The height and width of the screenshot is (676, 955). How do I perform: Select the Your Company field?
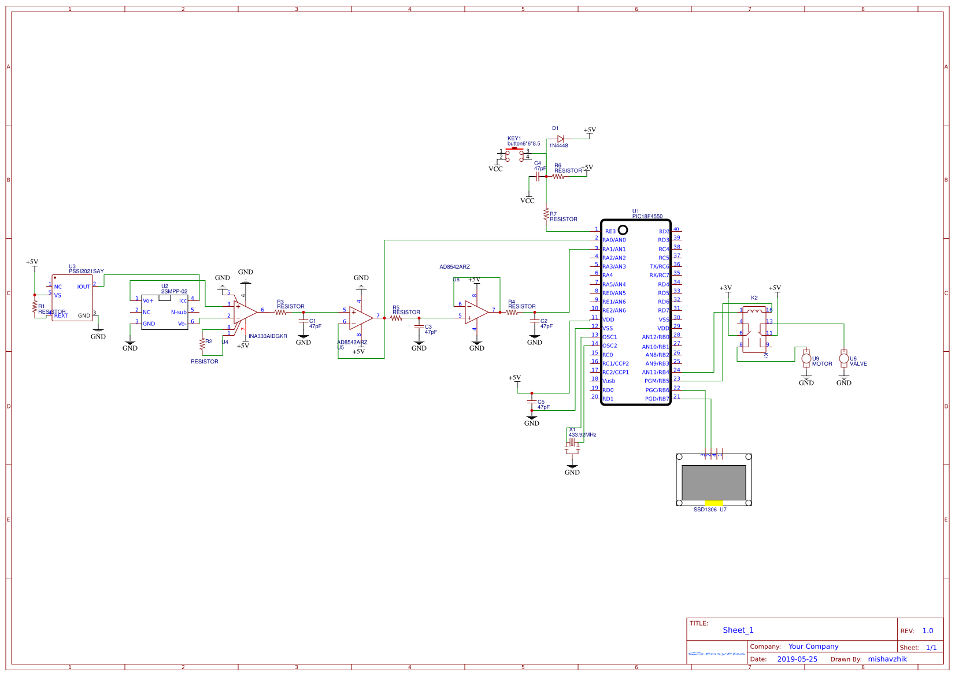(x=813, y=647)
